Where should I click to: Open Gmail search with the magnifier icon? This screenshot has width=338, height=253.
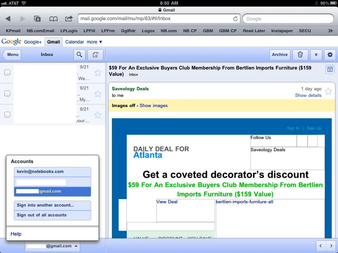(79, 55)
